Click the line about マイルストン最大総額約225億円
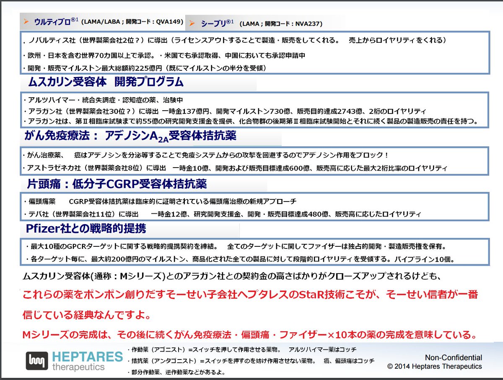This screenshot has height=380, width=503. (145, 67)
